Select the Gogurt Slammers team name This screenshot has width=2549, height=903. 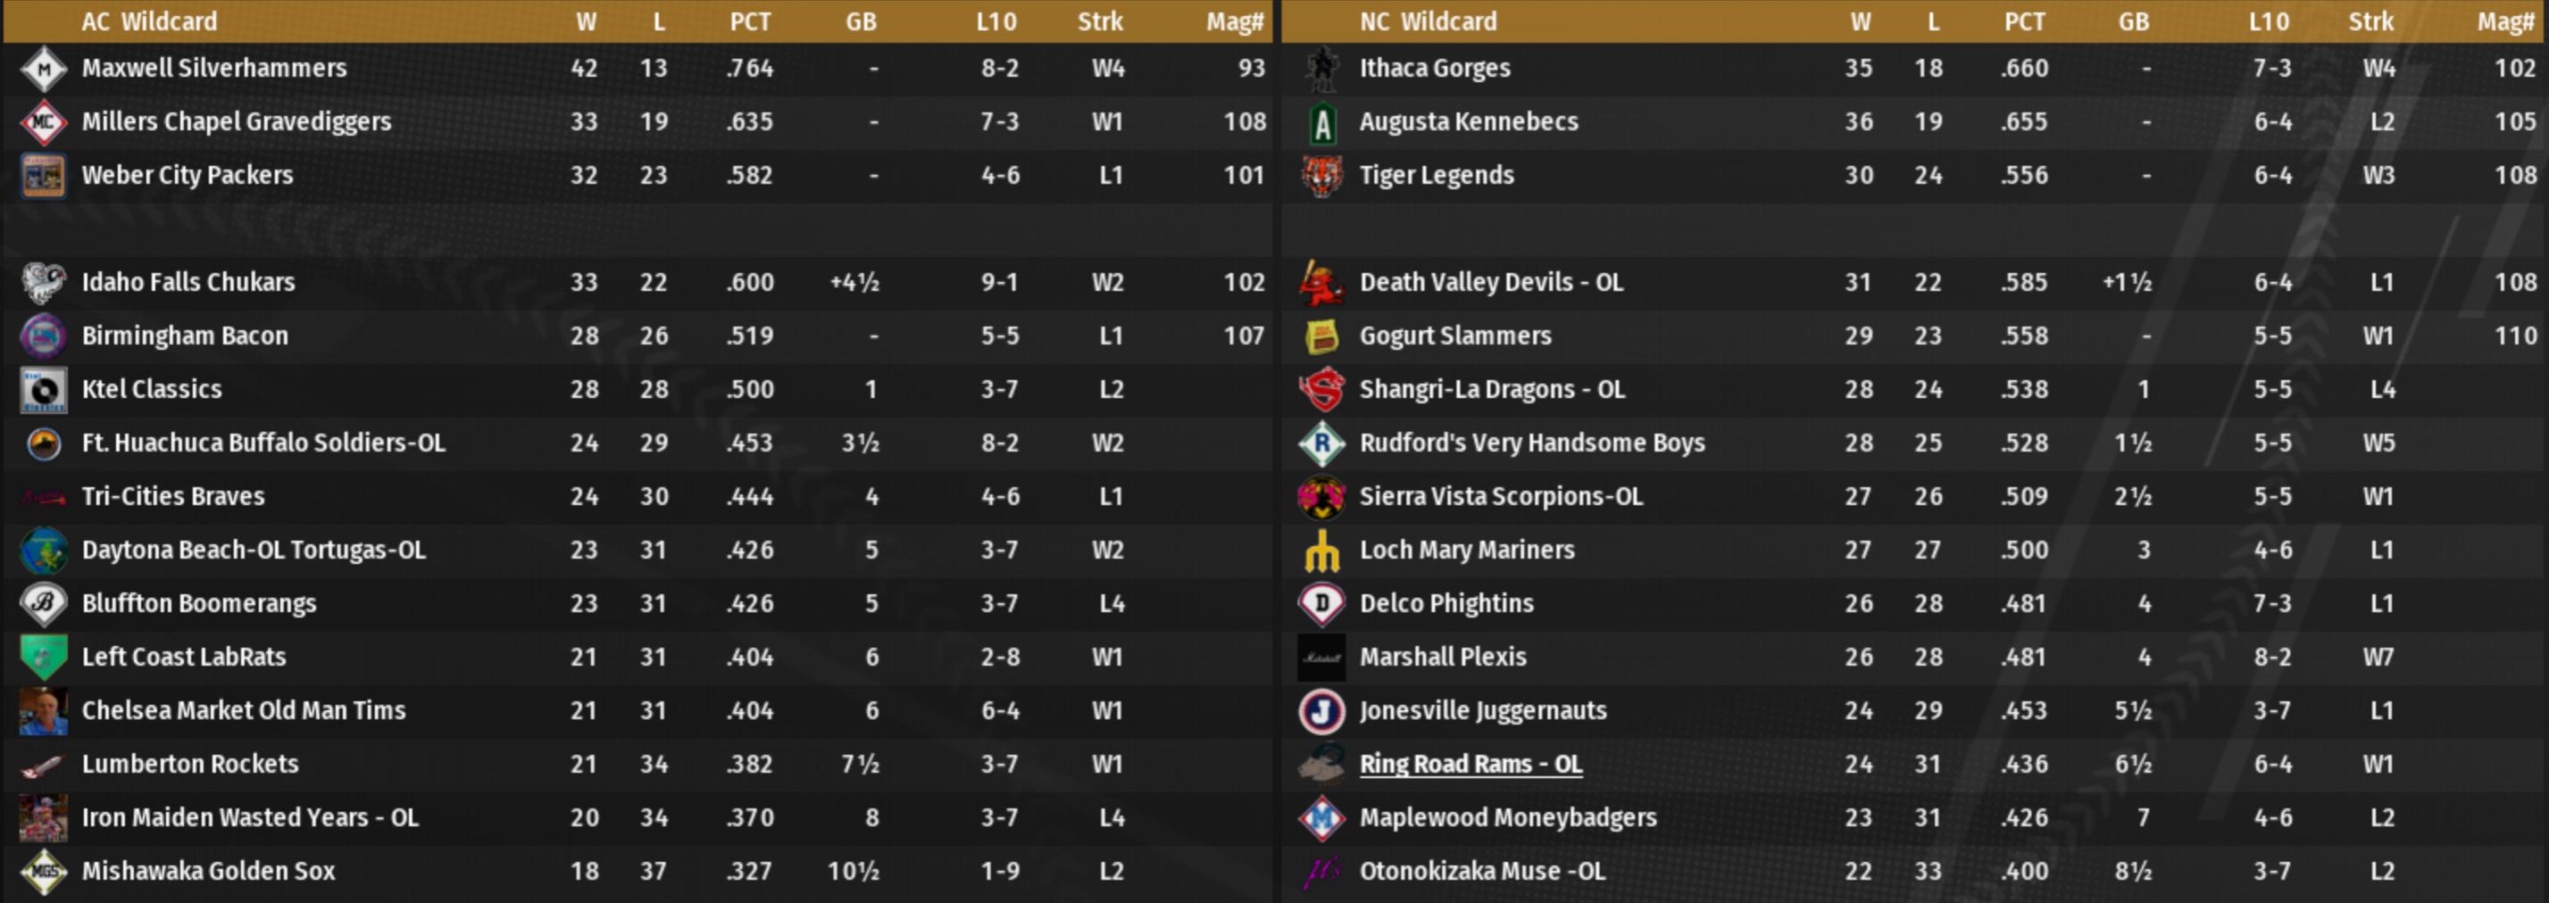(1454, 336)
